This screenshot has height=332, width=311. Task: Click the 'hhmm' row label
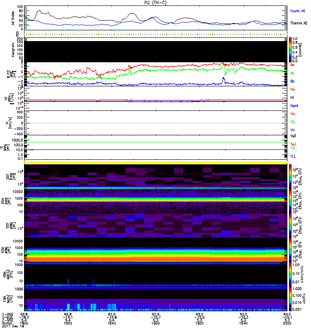(7, 323)
